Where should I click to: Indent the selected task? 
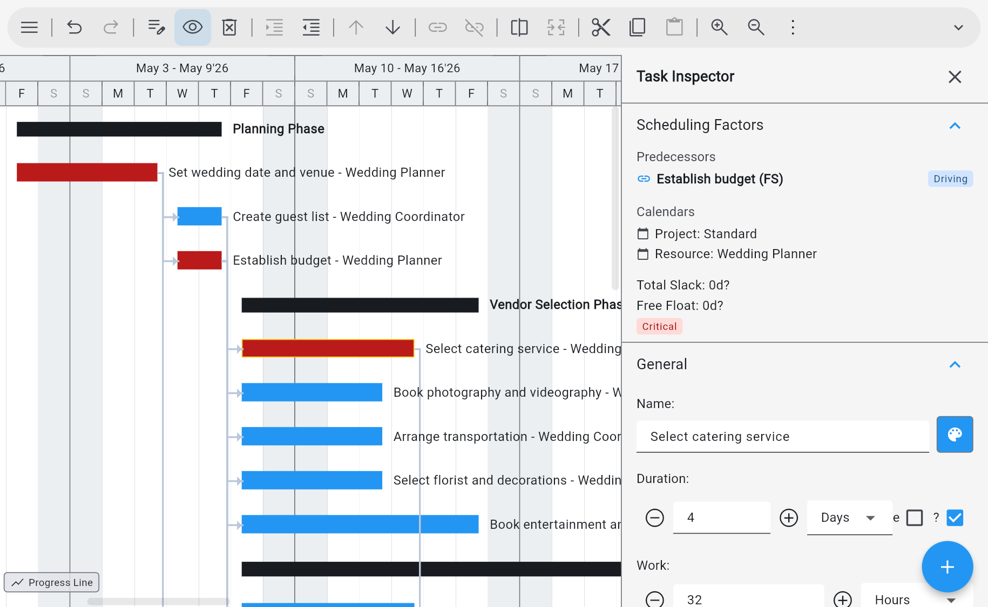[274, 27]
